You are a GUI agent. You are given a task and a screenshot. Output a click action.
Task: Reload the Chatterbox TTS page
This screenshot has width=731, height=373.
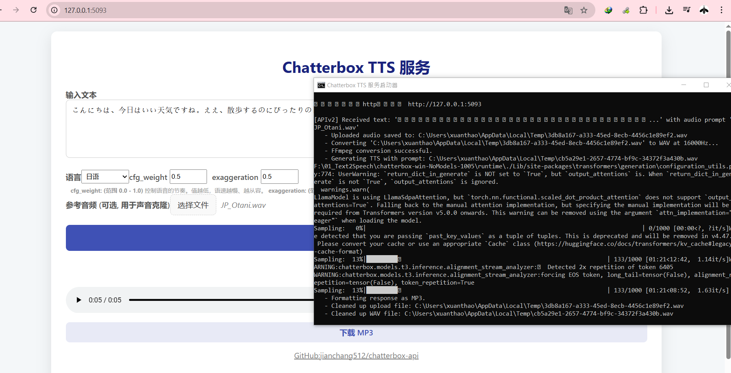pos(34,10)
